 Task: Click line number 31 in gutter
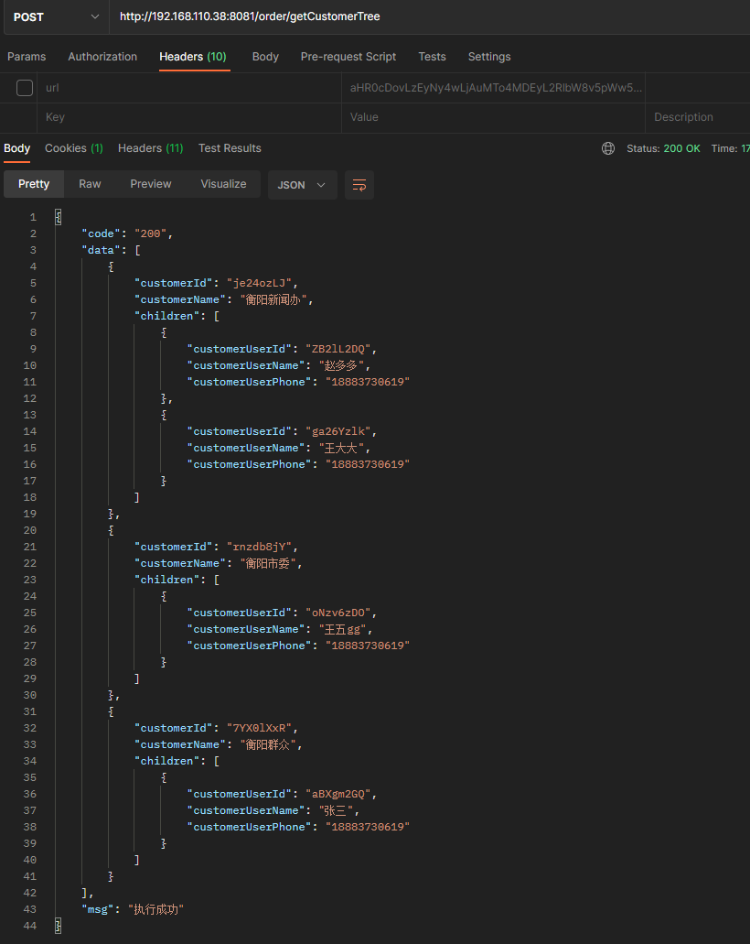coord(30,711)
